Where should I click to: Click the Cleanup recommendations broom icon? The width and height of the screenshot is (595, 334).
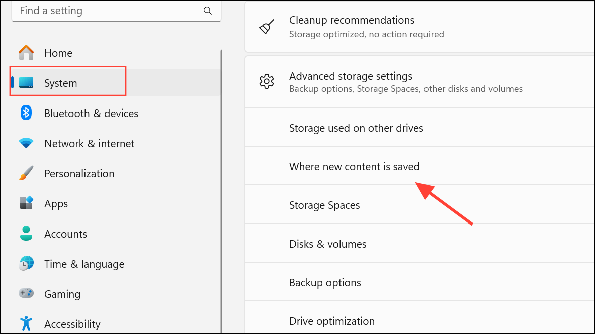point(266,26)
